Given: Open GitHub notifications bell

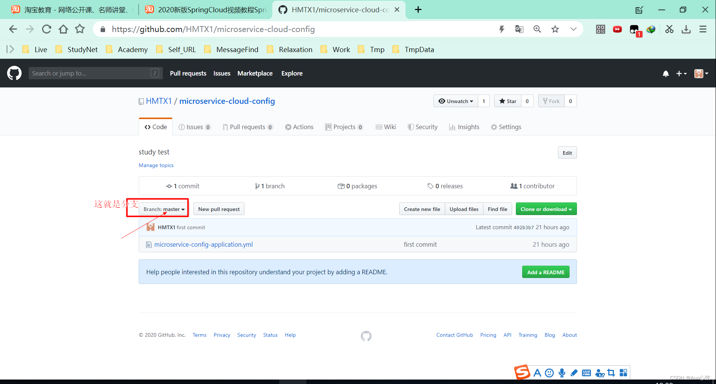Looking at the screenshot, I should [x=666, y=73].
